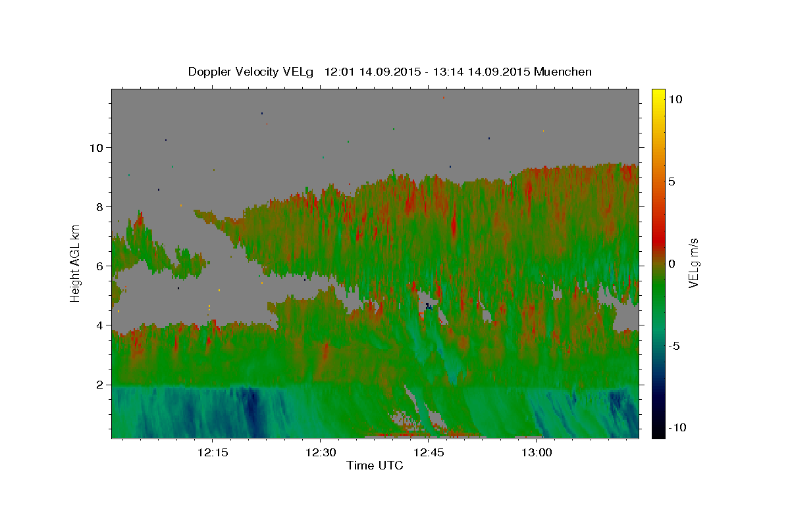Click the height axis label '6'
The image size is (790, 526).
(101, 266)
